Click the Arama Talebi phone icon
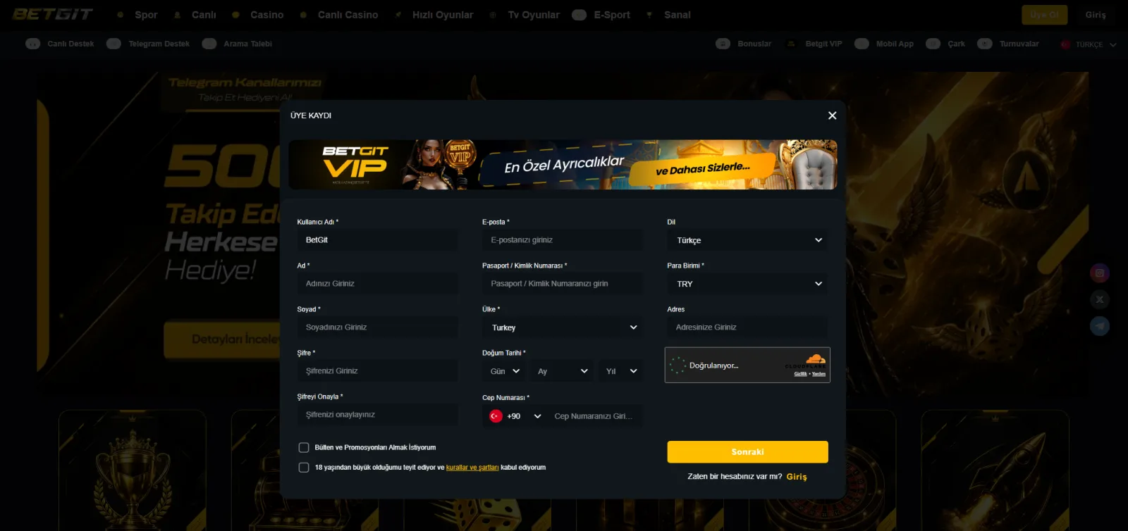This screenshot has height=531, width=1128. tap(209, 44)
